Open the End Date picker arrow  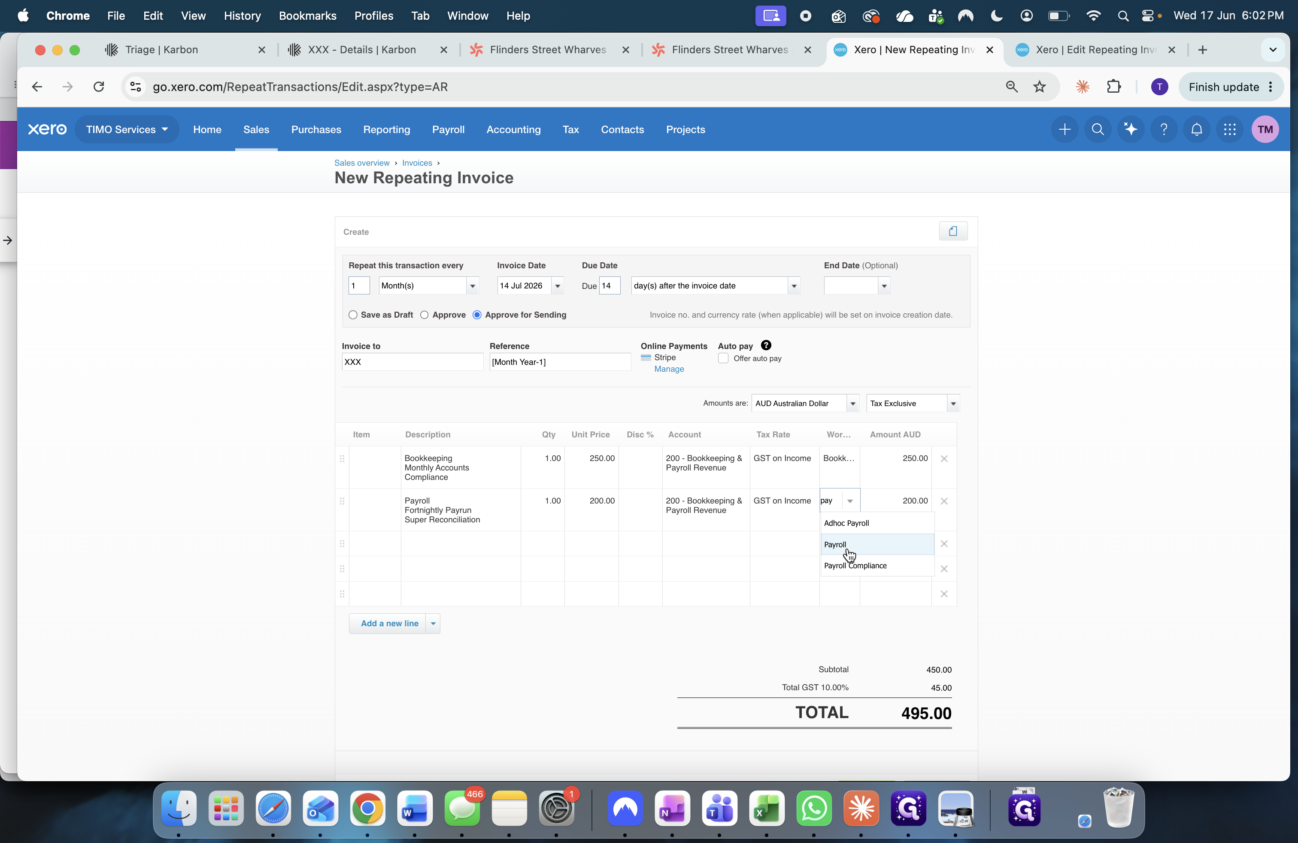[x=884, y=286]
